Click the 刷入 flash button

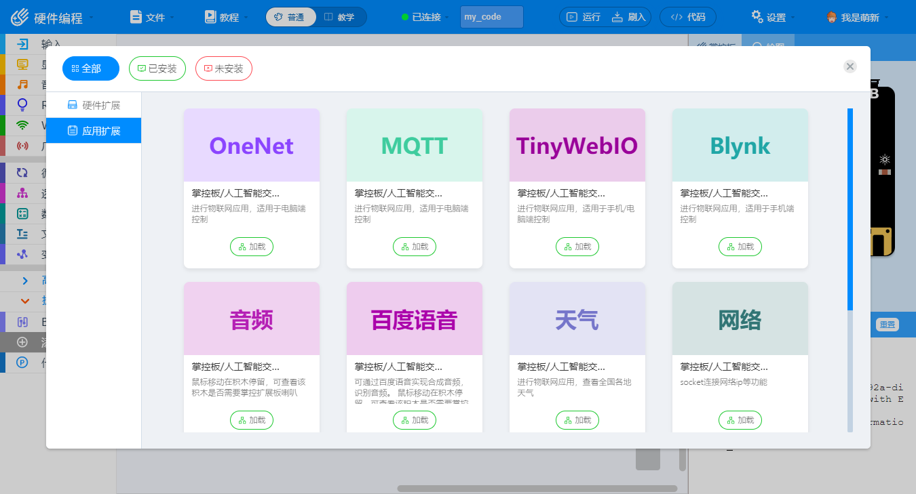click(629, 17)
